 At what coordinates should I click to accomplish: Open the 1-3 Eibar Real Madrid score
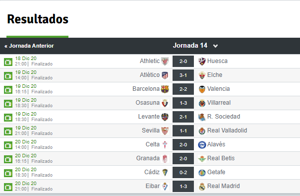click(183, 187)
